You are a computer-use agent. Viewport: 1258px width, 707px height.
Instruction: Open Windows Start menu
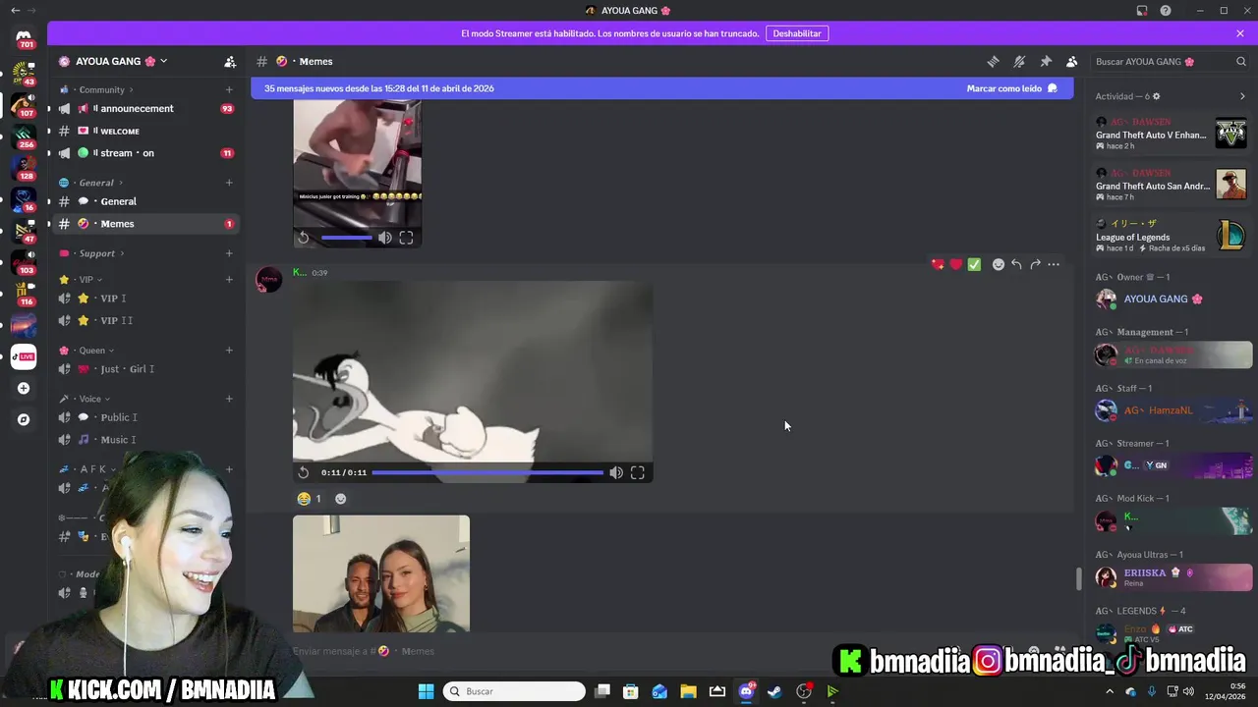[x=426, y=691]
